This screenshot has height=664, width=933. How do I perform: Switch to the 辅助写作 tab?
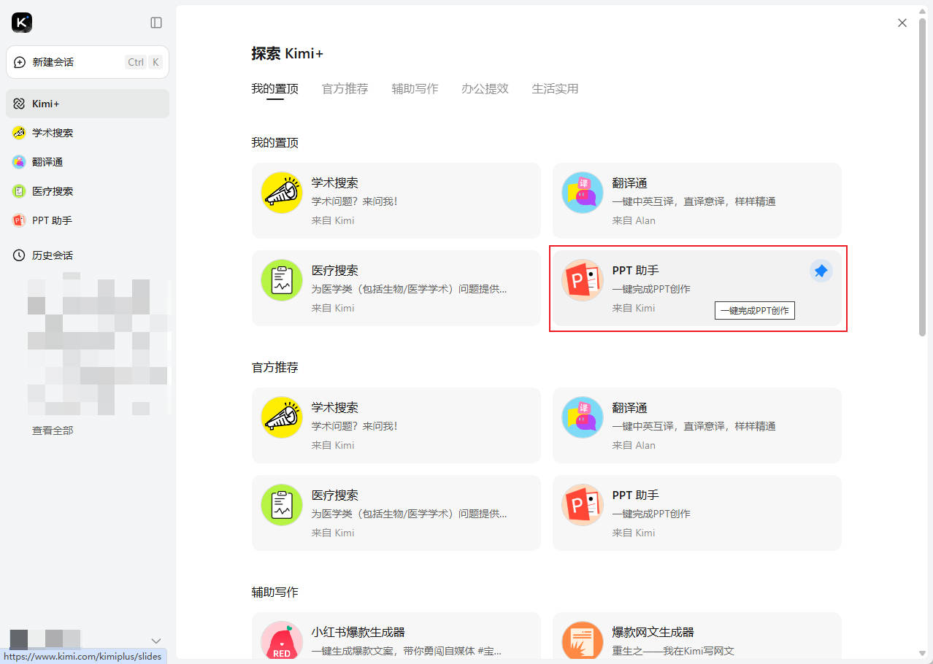pos(415,89)
